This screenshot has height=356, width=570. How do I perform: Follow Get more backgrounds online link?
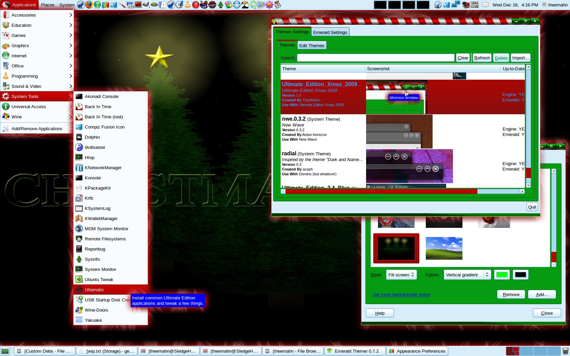(x=401, y=294)
